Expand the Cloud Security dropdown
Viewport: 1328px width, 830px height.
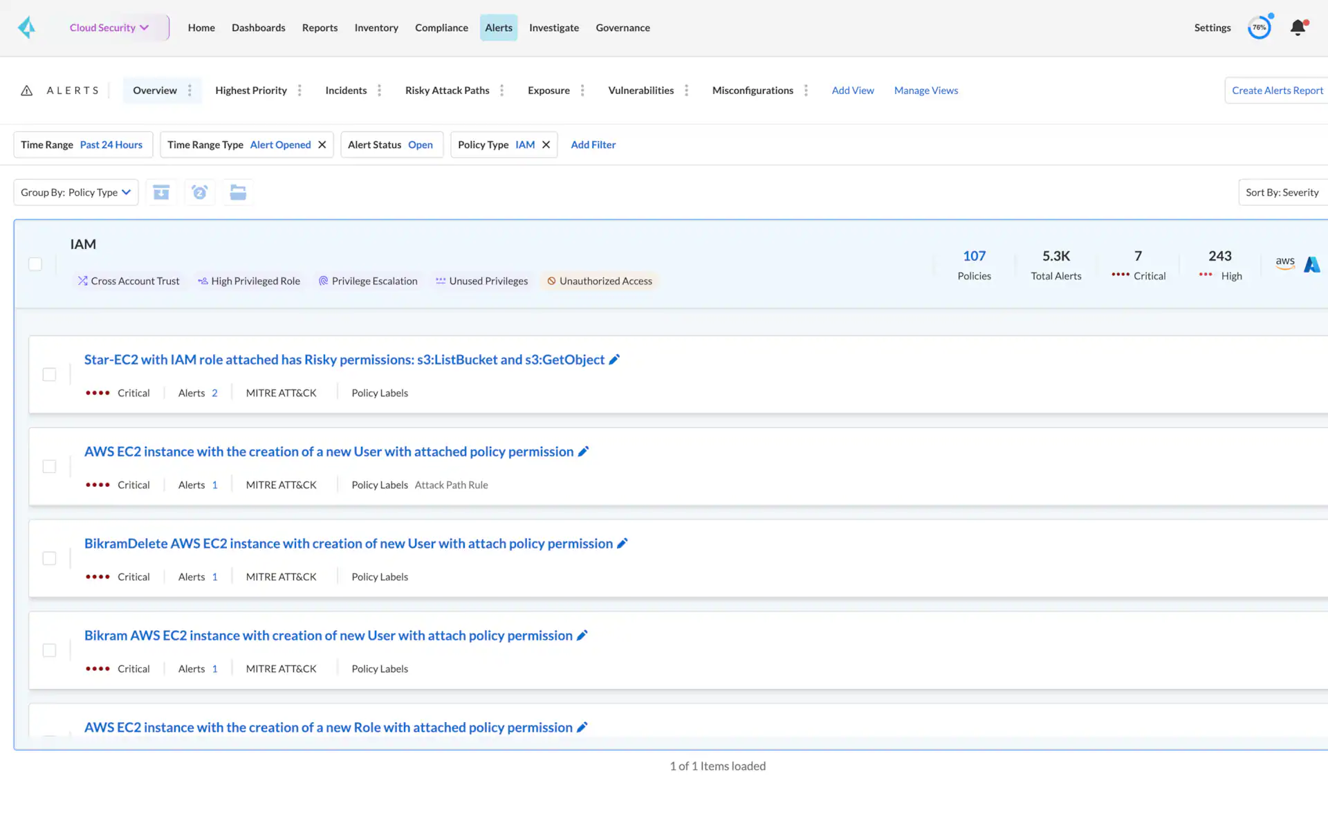click(109, 28)
